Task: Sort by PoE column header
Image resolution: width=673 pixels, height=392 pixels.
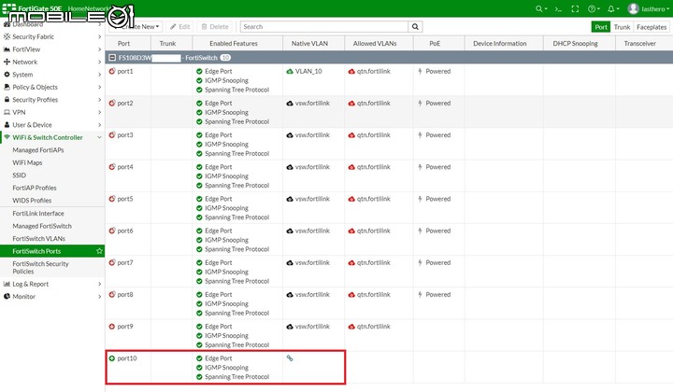Action: 435,43
